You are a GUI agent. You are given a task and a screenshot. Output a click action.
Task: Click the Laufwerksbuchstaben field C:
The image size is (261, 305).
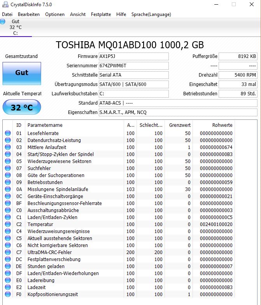point(134,94)
